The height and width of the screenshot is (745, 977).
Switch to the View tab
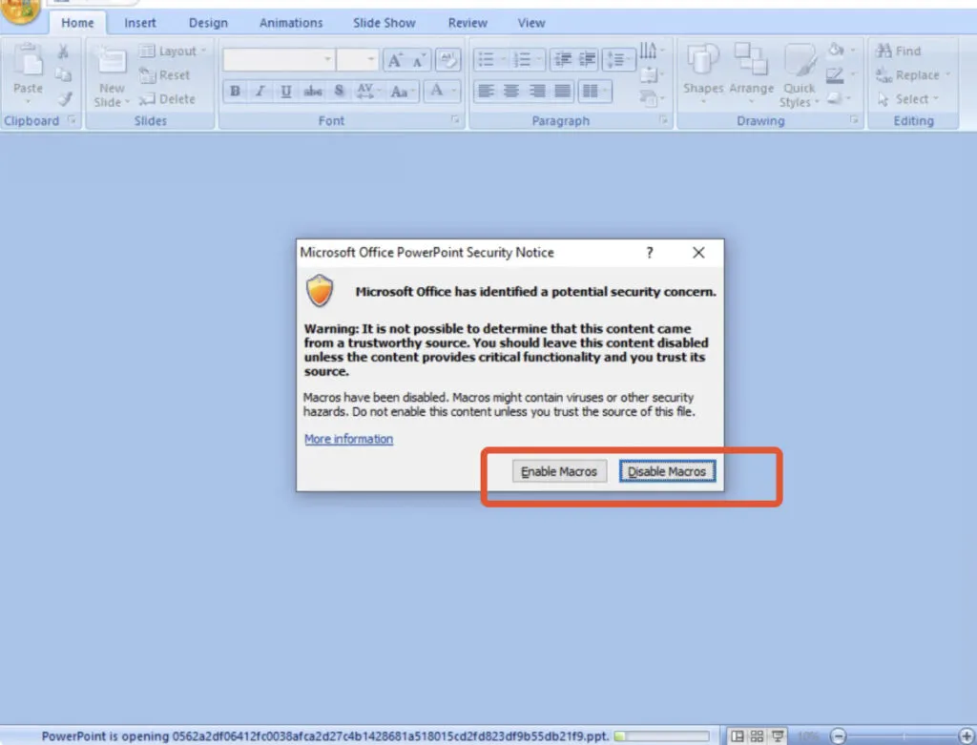pyautogui.click(x=531, y=23)
